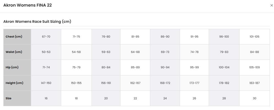Select size 22 cell
This screenshot has width=274, height=110.
(x=135, y=98)
